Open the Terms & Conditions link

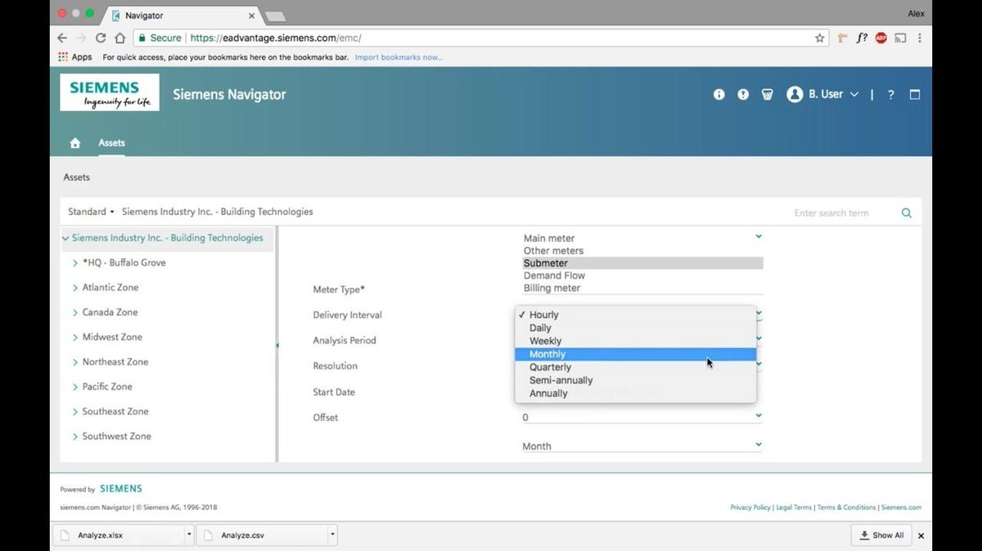846,508
